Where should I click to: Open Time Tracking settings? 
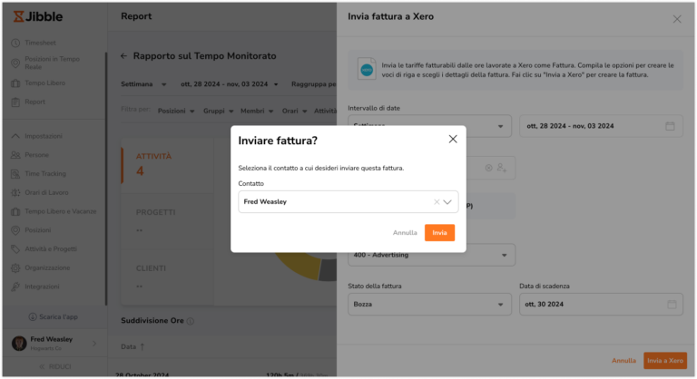coord(44,174)
